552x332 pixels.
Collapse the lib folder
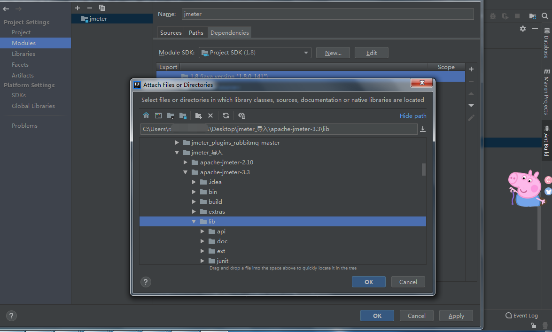[x=194, y=222]
